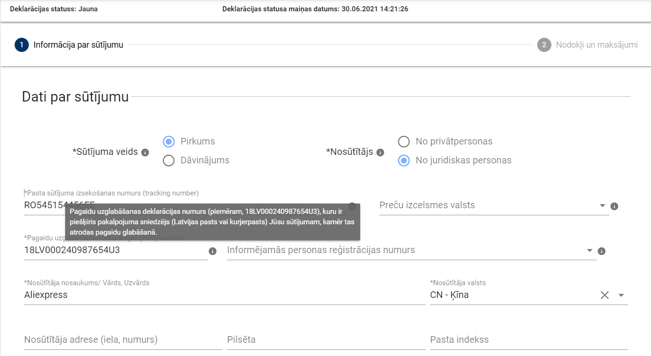Show info for Informējamās personas reģistrācijas numurs
Screen dimensions: 651x356
click(x=601, y=251)
